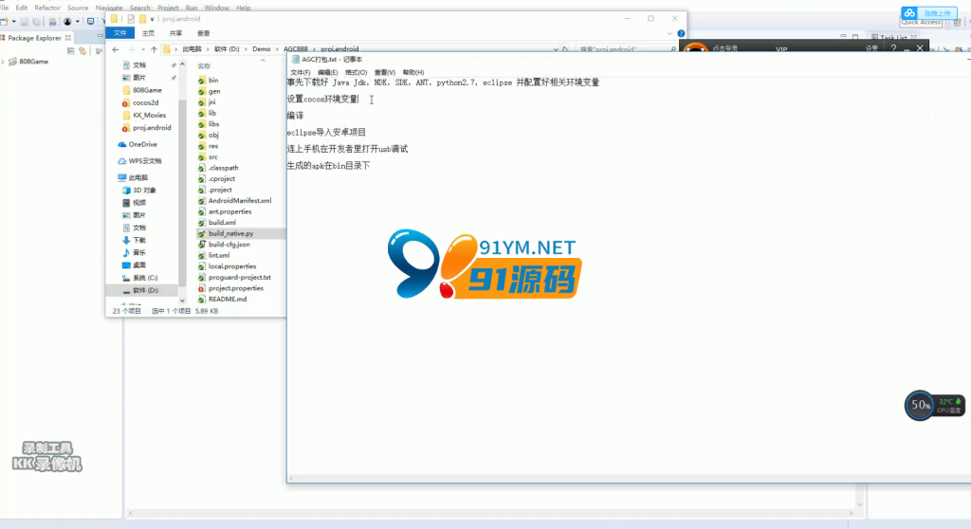
Task: Open 音乐 music folder in sidebar
Action: [138, 253]
